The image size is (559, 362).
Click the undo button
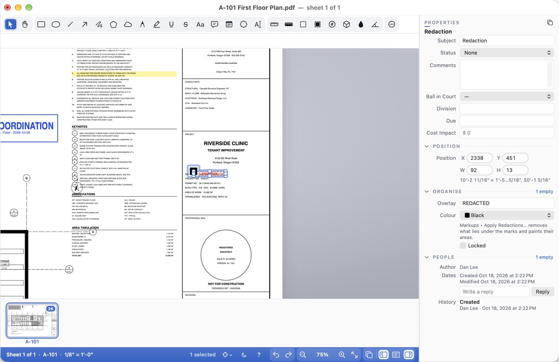pos(276,355)
